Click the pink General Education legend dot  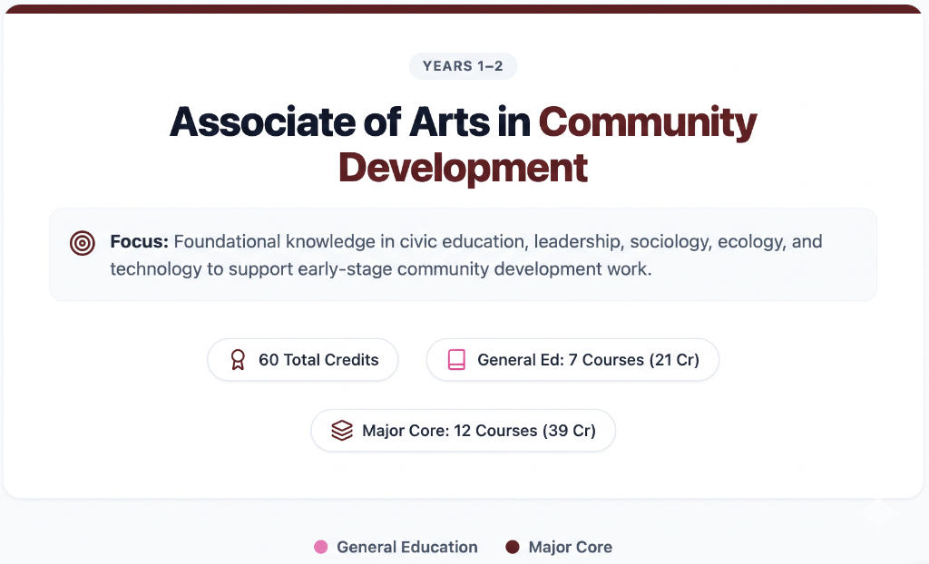320,547
